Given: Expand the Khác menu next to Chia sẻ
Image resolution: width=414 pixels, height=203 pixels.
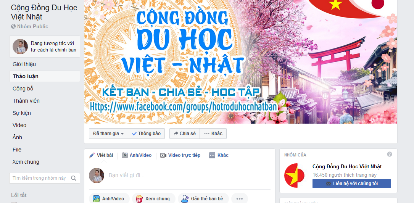Looking at the screenshot, I should click(213, 134).
